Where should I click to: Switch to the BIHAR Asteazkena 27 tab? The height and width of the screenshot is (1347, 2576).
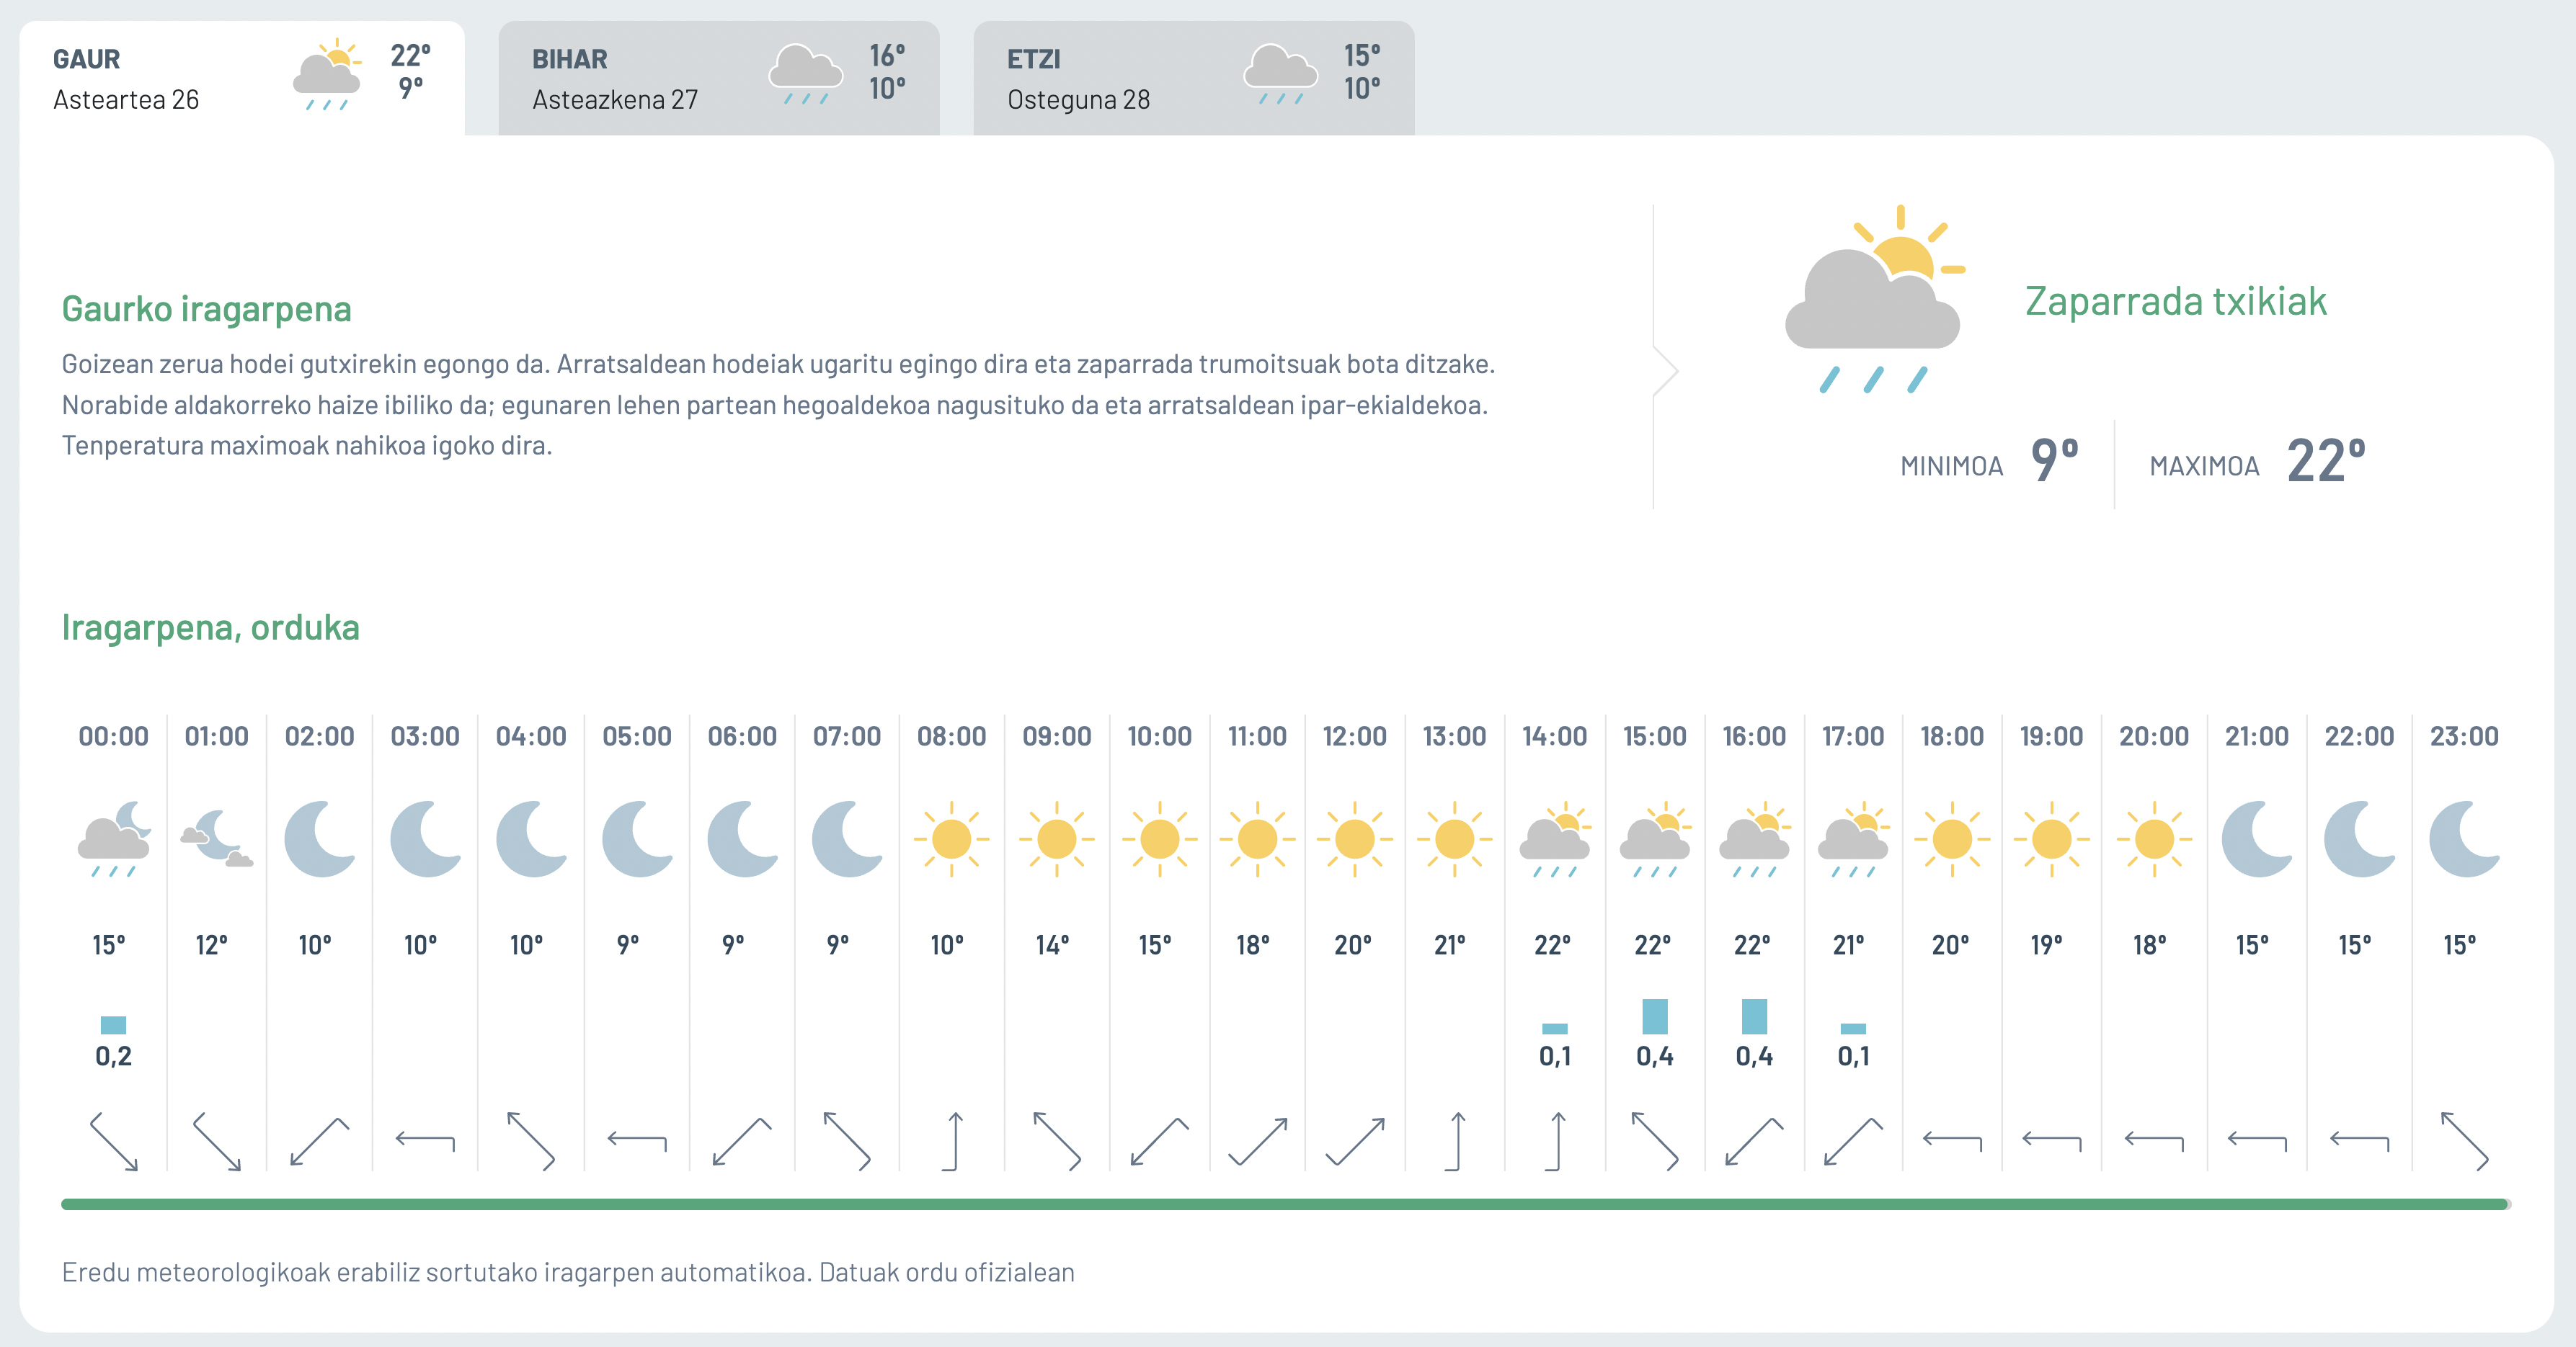pyautogui.click(x=719, y=78)
